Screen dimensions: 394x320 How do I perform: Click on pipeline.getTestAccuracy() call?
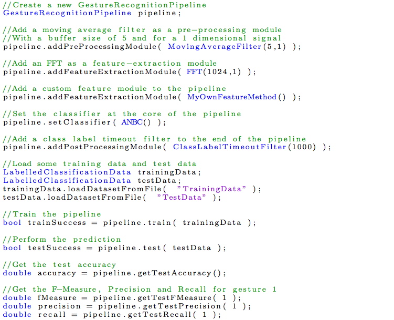159,273
